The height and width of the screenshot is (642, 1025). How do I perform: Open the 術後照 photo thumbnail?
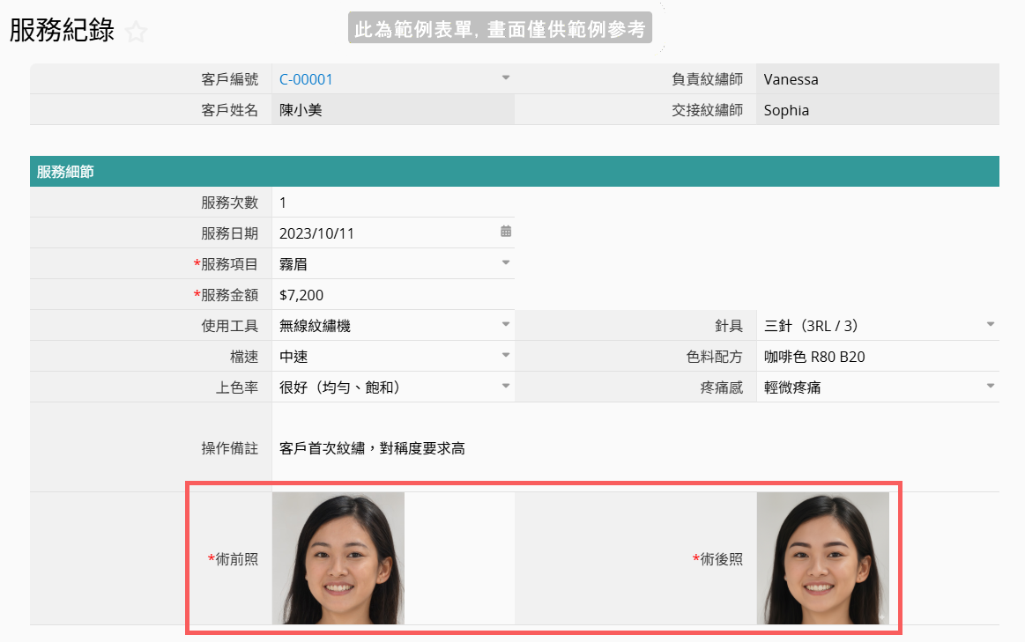[822, 558]
